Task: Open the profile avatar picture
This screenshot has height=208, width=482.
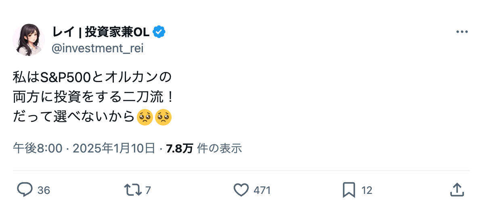Action: click(x=29, y=39)
